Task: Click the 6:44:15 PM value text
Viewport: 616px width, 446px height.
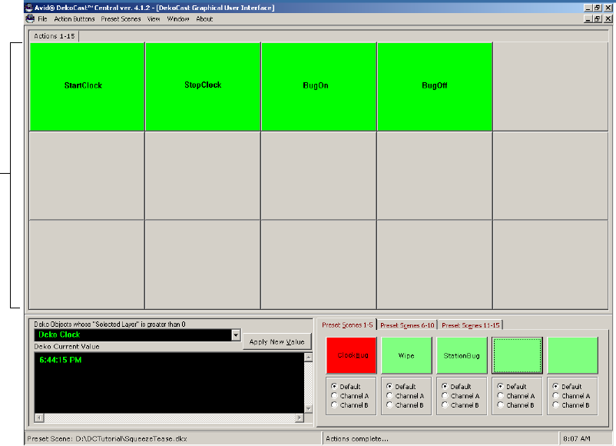Action: click(61, 360)
